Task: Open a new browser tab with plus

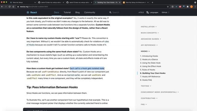Action: (152, 2)
